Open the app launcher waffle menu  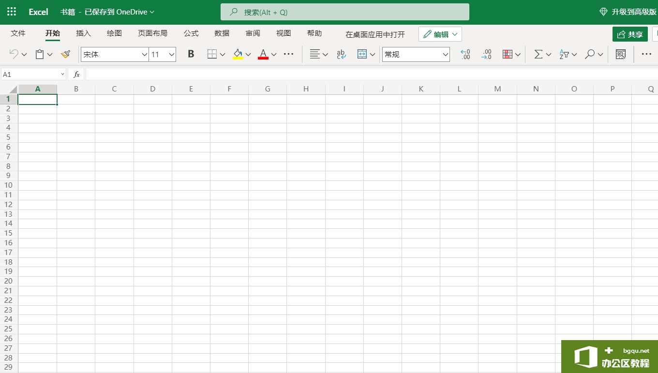[x=12, y=12]
